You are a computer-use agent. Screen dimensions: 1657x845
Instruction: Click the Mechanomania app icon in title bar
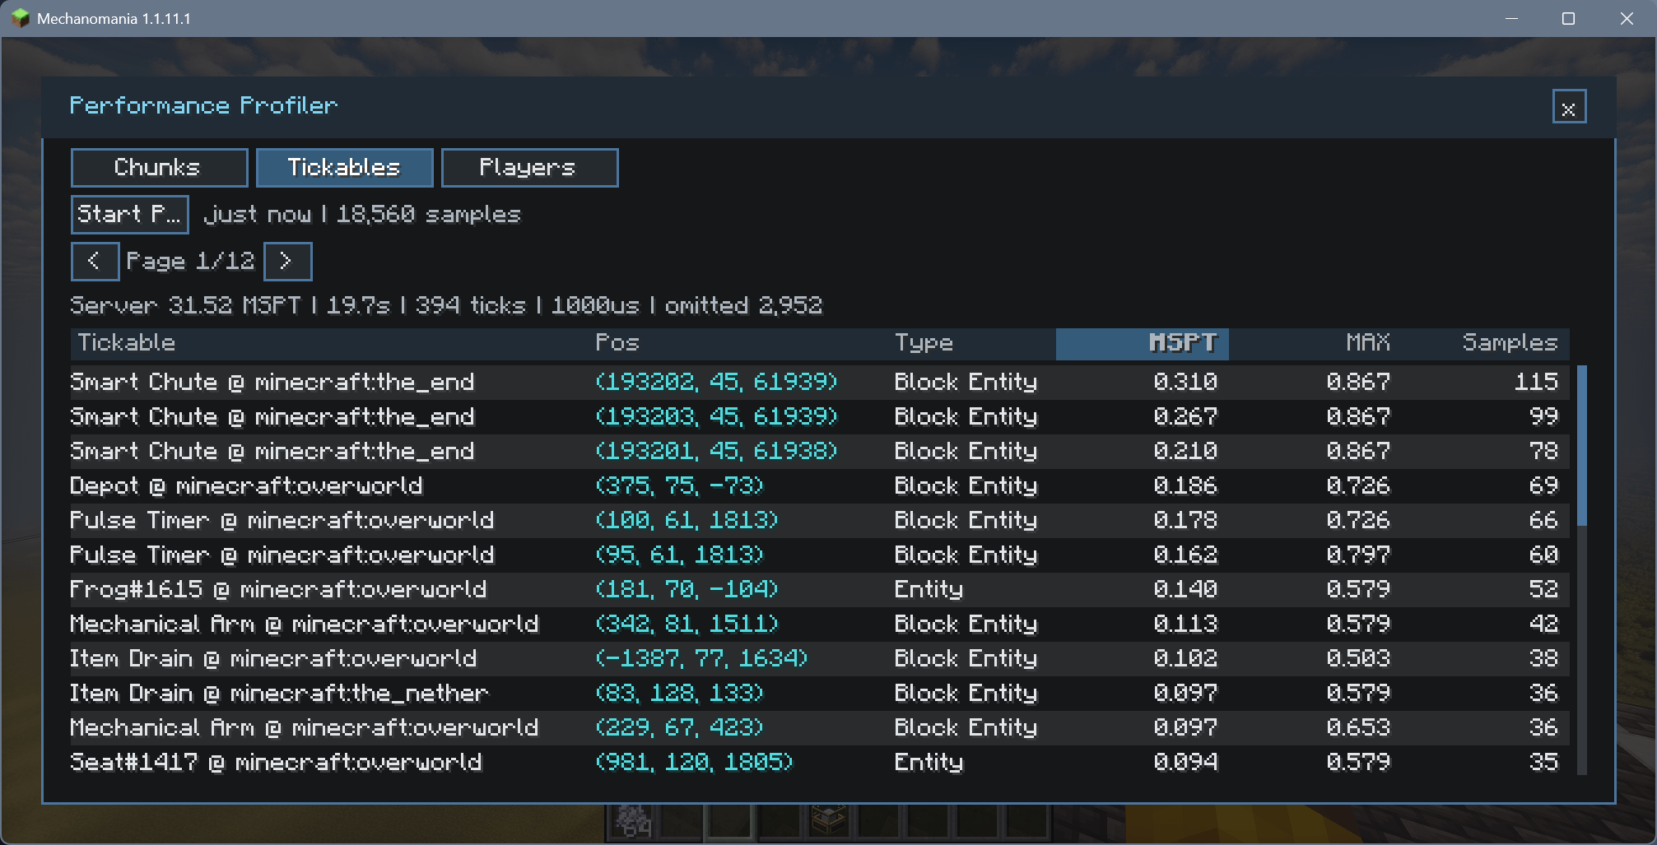(x=21, y=18)
